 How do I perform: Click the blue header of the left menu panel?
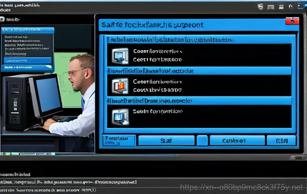(x=27, y=30)
